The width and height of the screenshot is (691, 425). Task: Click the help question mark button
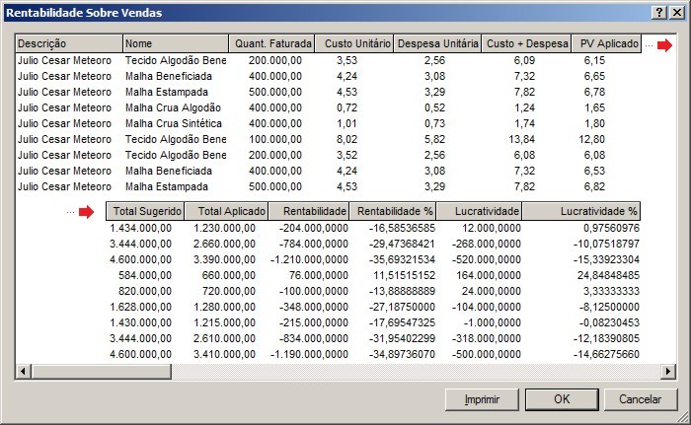pos(658,13)
